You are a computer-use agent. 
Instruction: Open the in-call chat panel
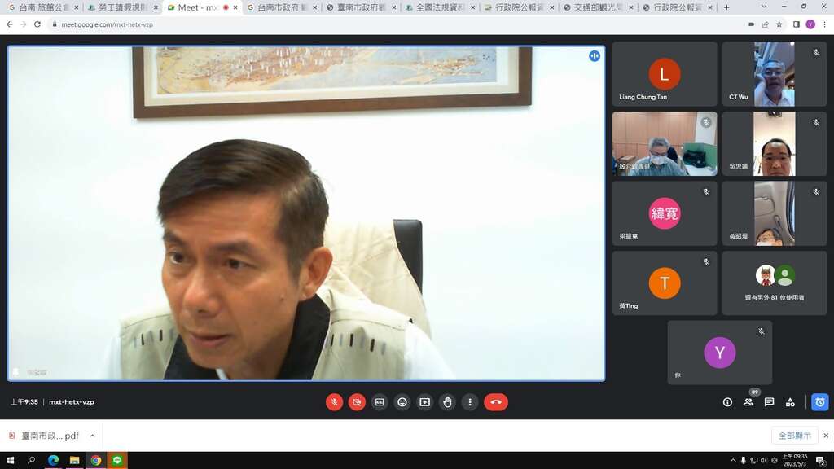(x=769, y=402)
